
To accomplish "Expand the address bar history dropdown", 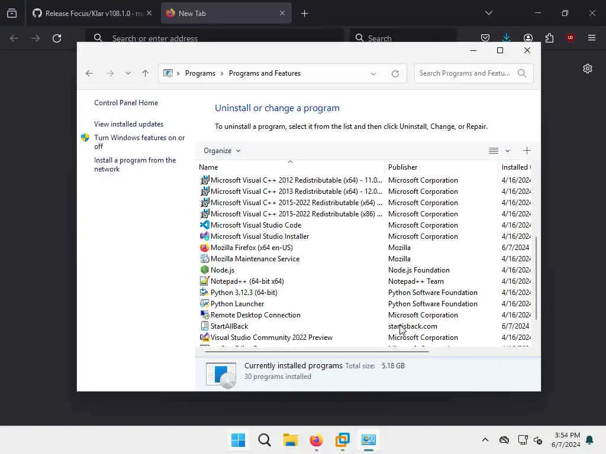I will (373, 74).
